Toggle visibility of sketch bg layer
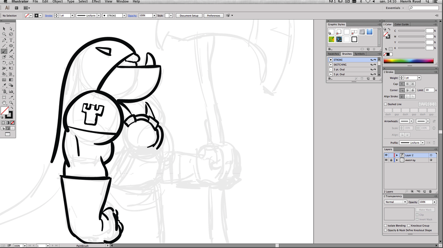This screenshot has width=443, height=248. click(386, 160)
